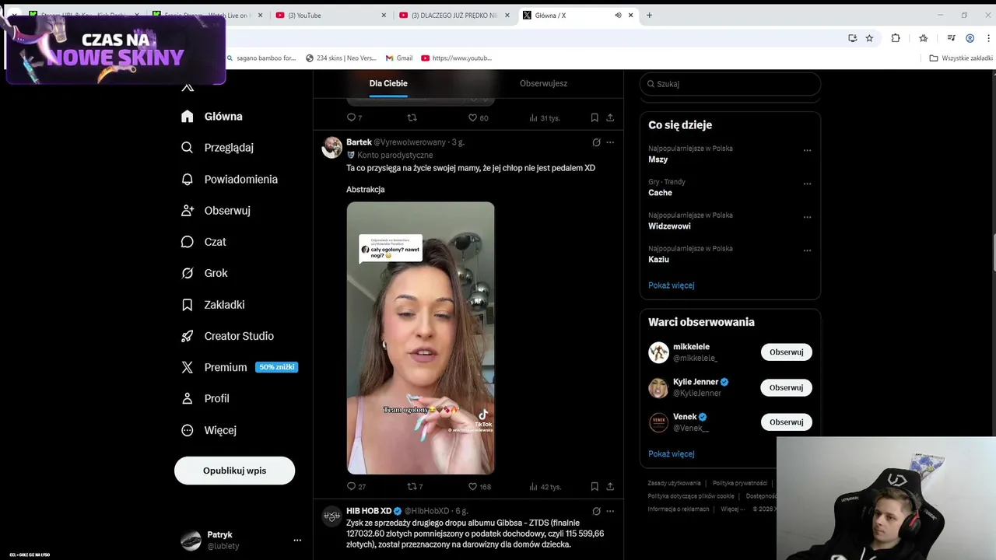Open Mszy trending topic
996x560 pixels.
[x=658, y=159]
